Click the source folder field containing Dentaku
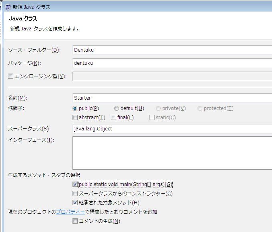 (x=172, y=50)
